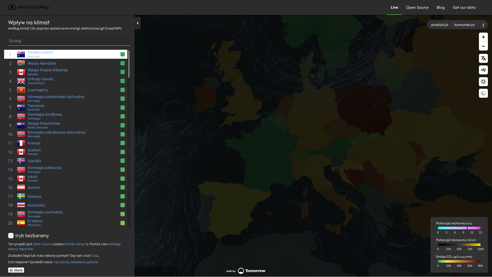Open the tutaj feedback link
This screenshot has height=277, width=492.
[95, 255]
